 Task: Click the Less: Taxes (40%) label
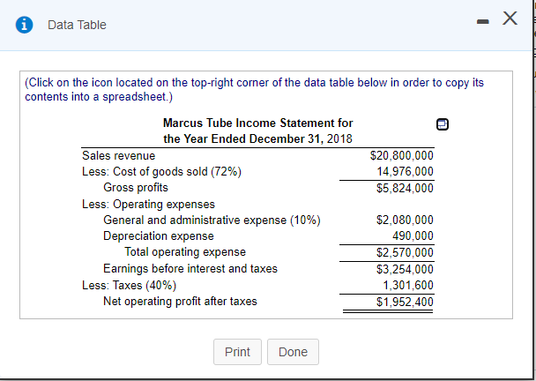coord(129,285)
